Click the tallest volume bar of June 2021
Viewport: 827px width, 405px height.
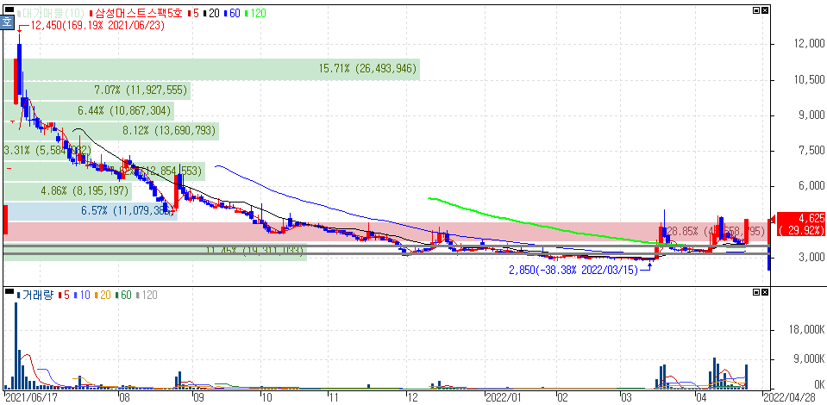pos(16,346)
